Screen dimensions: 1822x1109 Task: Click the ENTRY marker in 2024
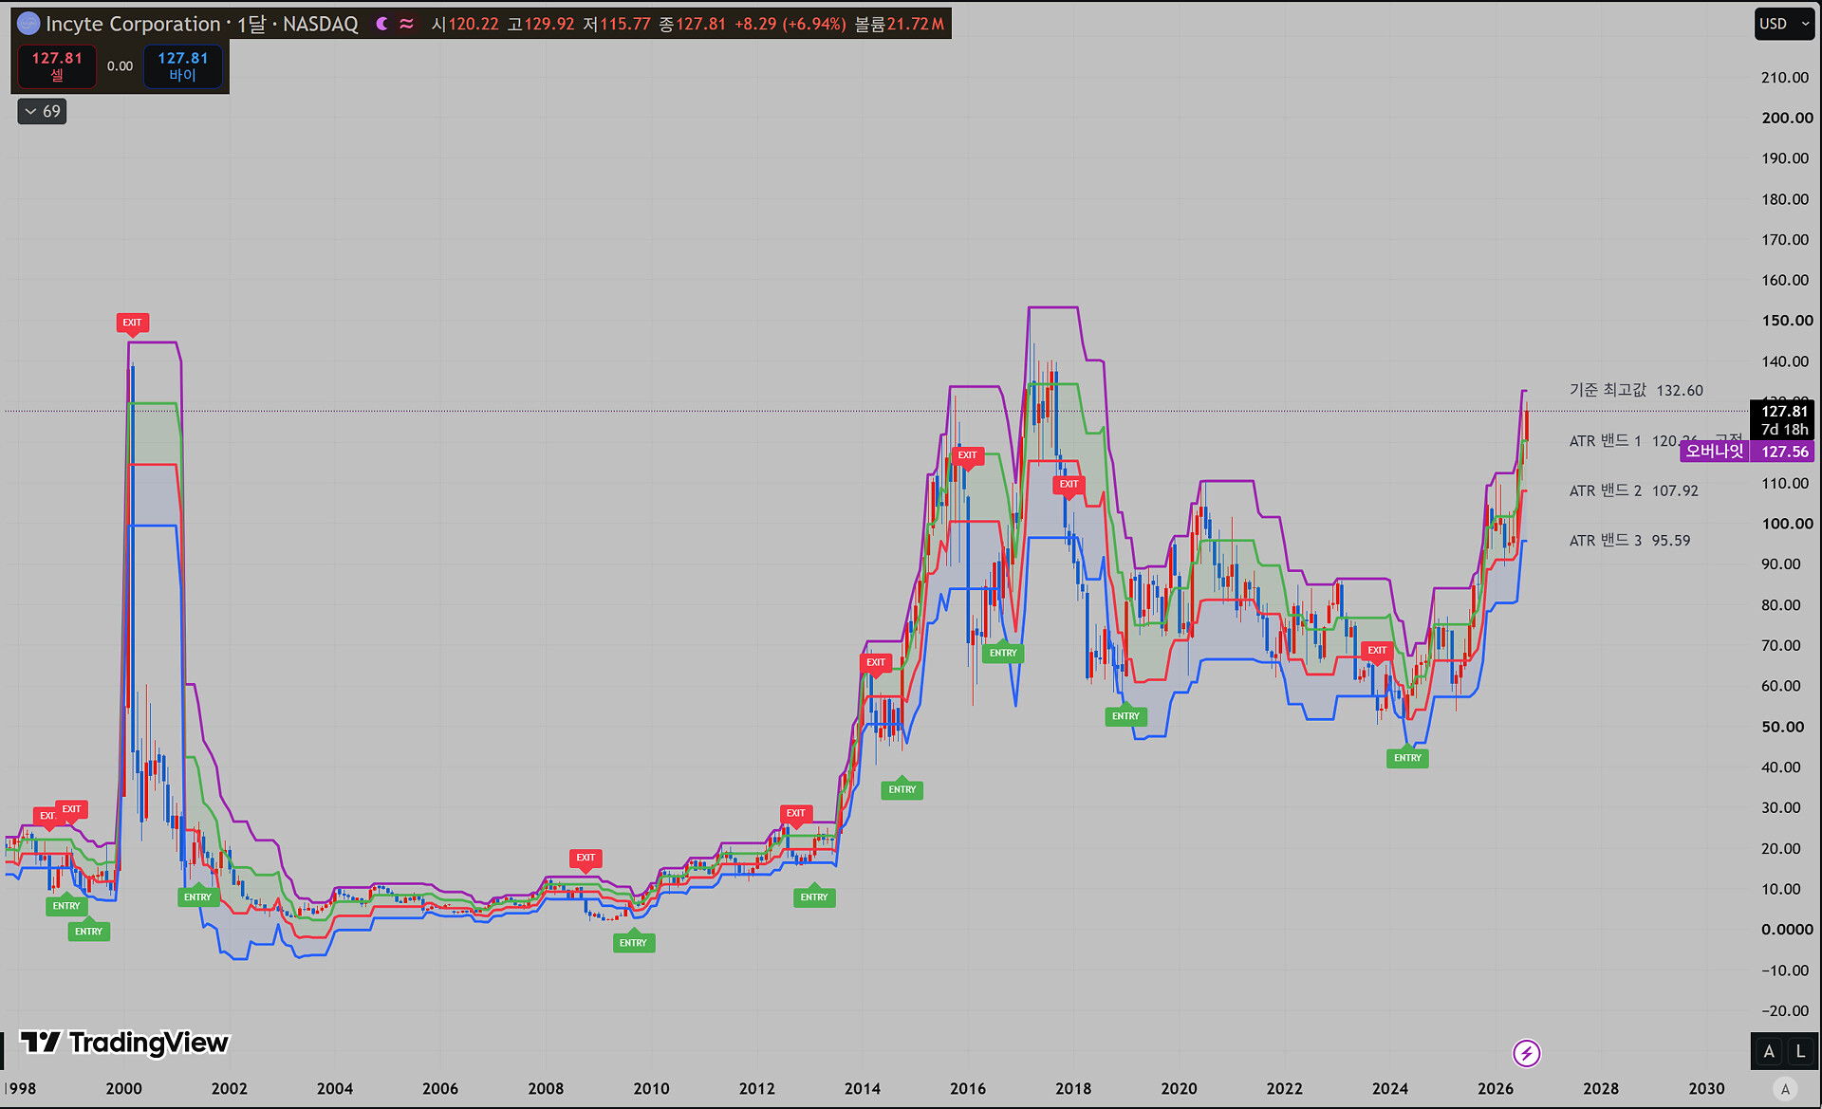(1408, 758)
